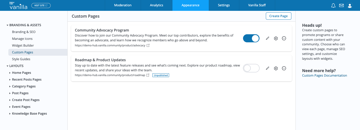Open the user profile avatar icon
360x130 pixels.
[x=350, y=6]
